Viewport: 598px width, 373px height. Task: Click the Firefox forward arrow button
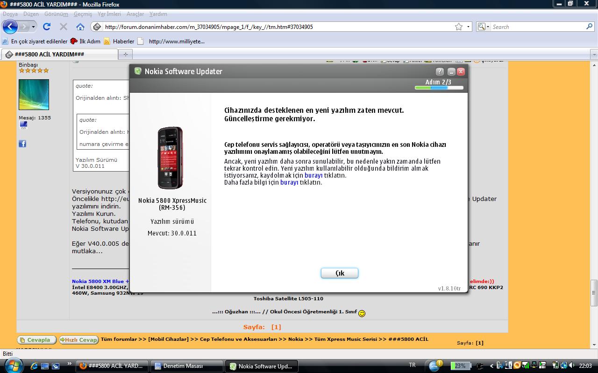23,27
